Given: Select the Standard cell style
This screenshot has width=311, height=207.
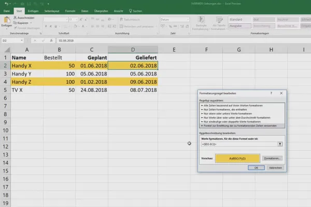Looking at the screenshot, I should [x=240, y=20].
